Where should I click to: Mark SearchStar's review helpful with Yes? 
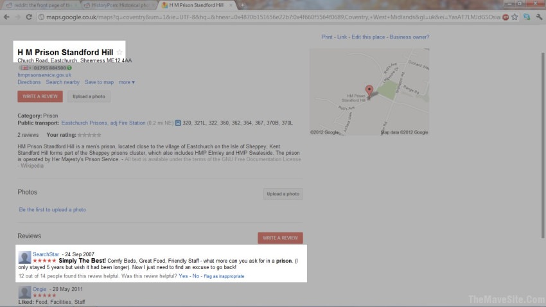click(183, 276)
